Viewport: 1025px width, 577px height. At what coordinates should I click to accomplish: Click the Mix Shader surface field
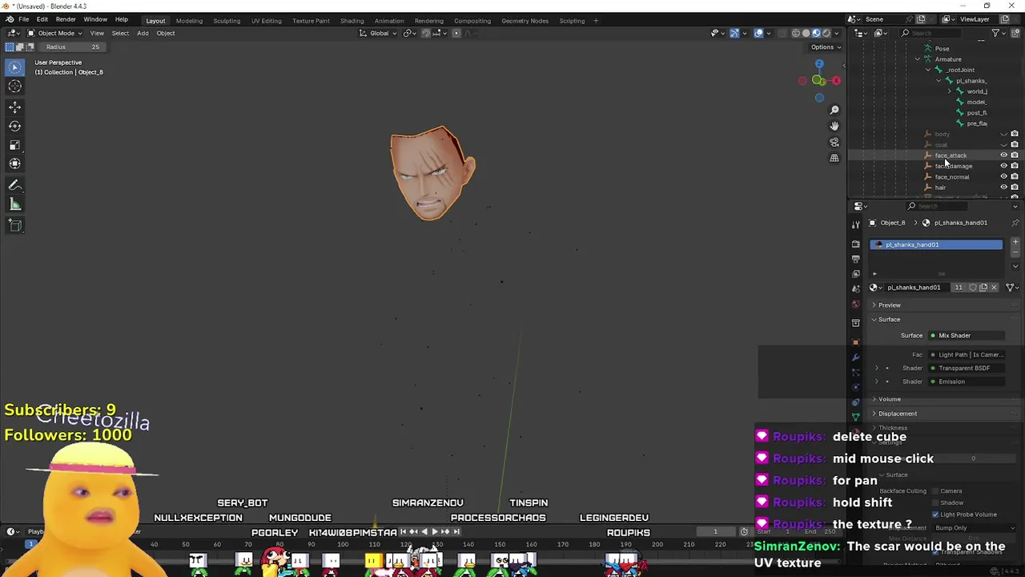tap(967, 336)
